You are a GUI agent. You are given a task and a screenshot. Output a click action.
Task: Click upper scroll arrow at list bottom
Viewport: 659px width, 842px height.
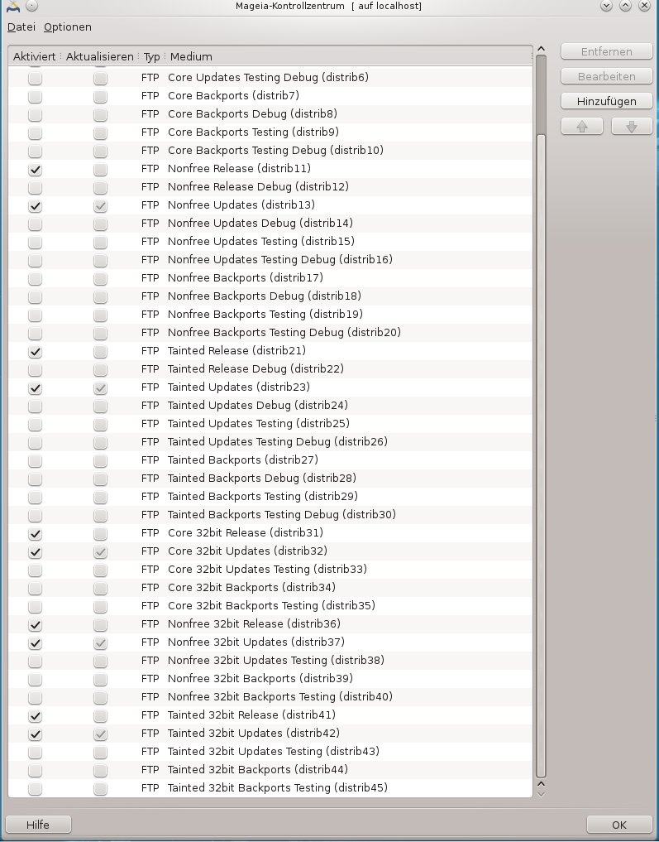pos(541,784)
